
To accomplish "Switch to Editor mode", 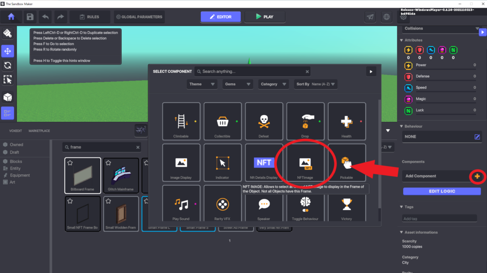I will pyautogui.click(x=221, y=17).
